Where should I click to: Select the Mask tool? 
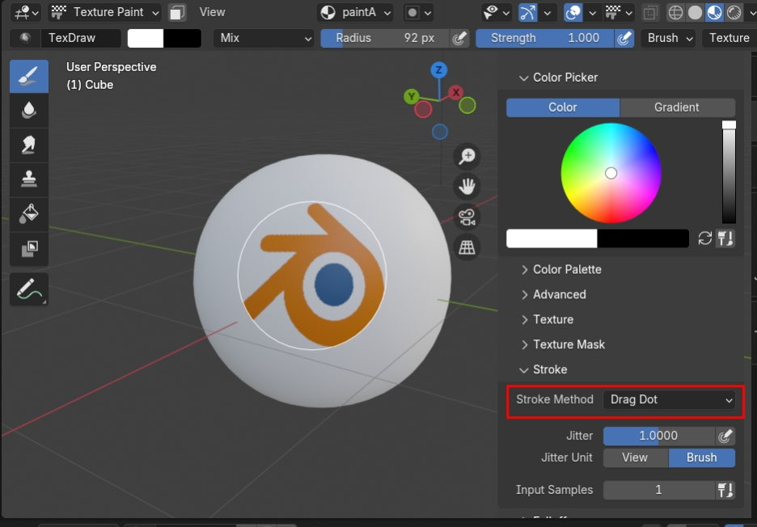click(x=29, y=248)
